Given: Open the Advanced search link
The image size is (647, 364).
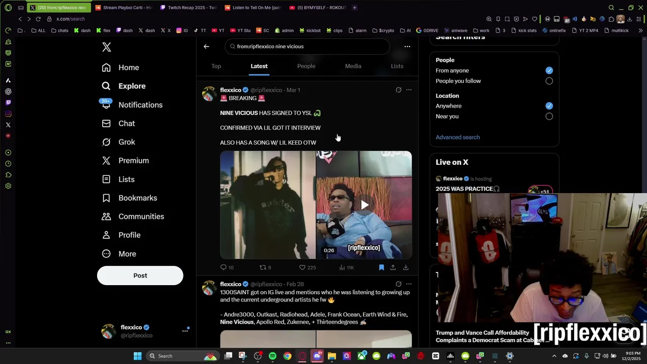Looking at the screenshot, I should point(457,137).
